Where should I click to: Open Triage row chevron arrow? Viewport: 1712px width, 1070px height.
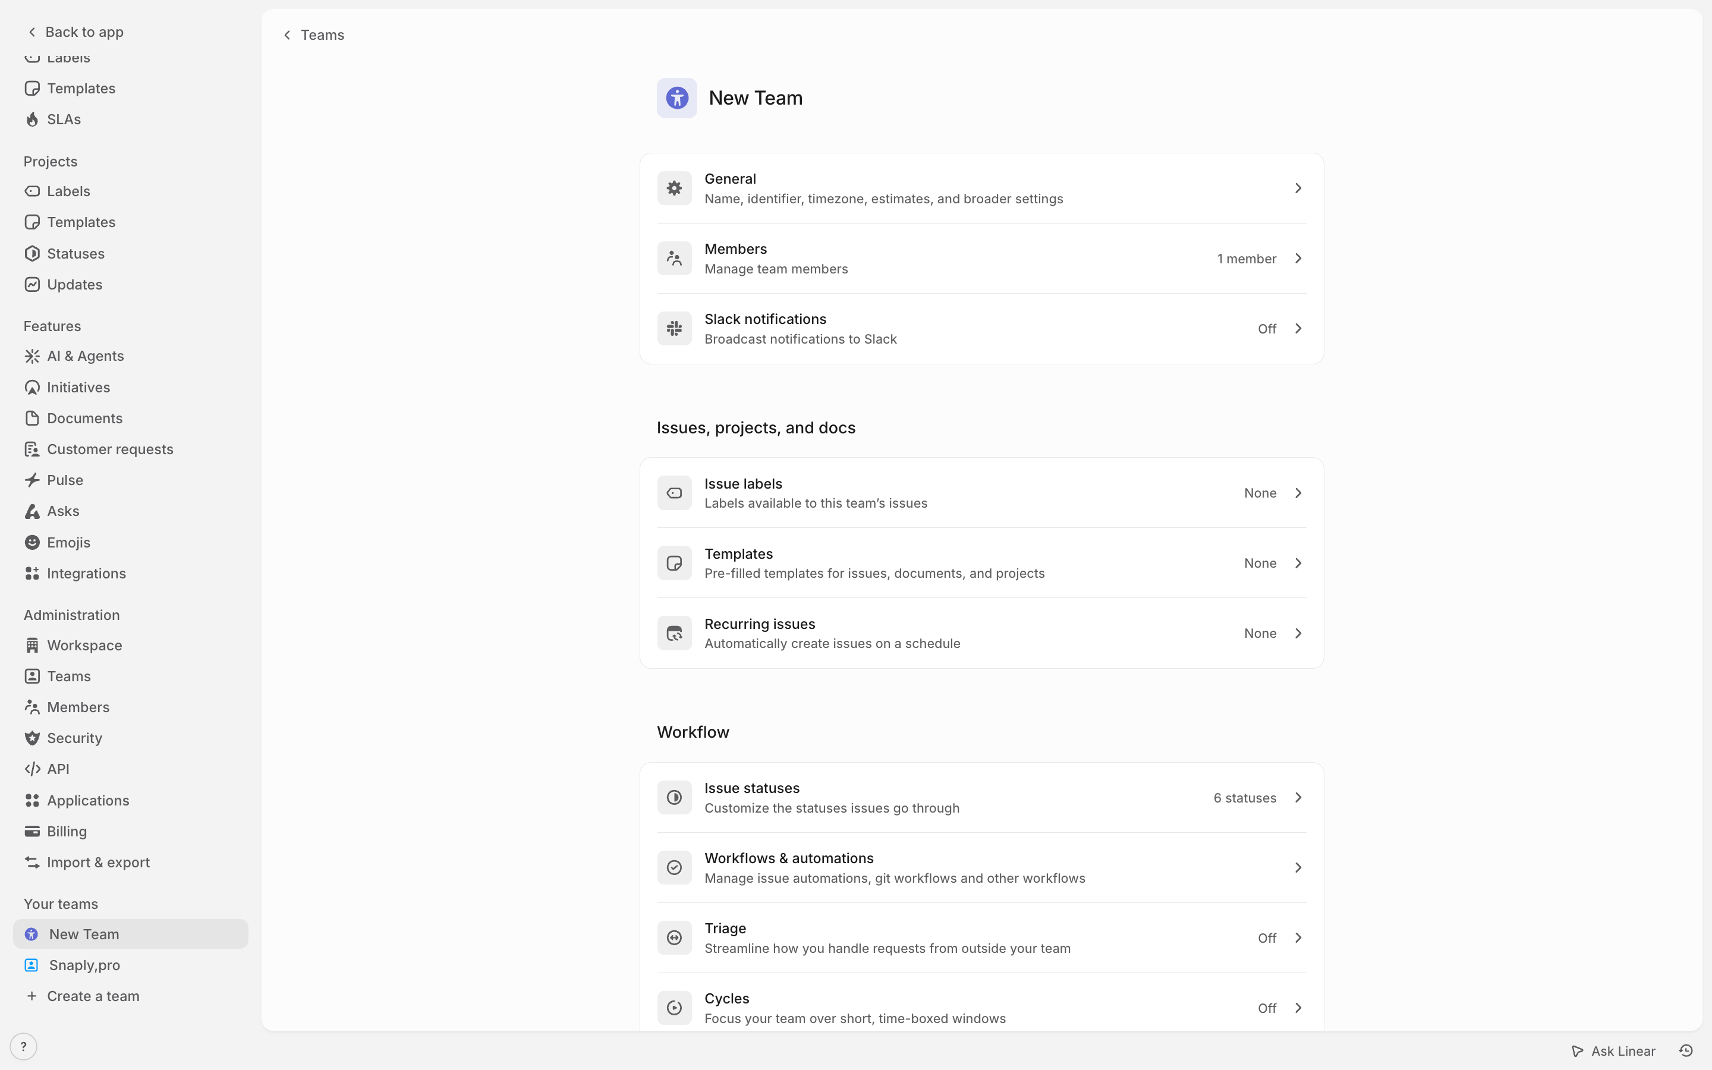pyautogui.click(x=1298, y=937)
